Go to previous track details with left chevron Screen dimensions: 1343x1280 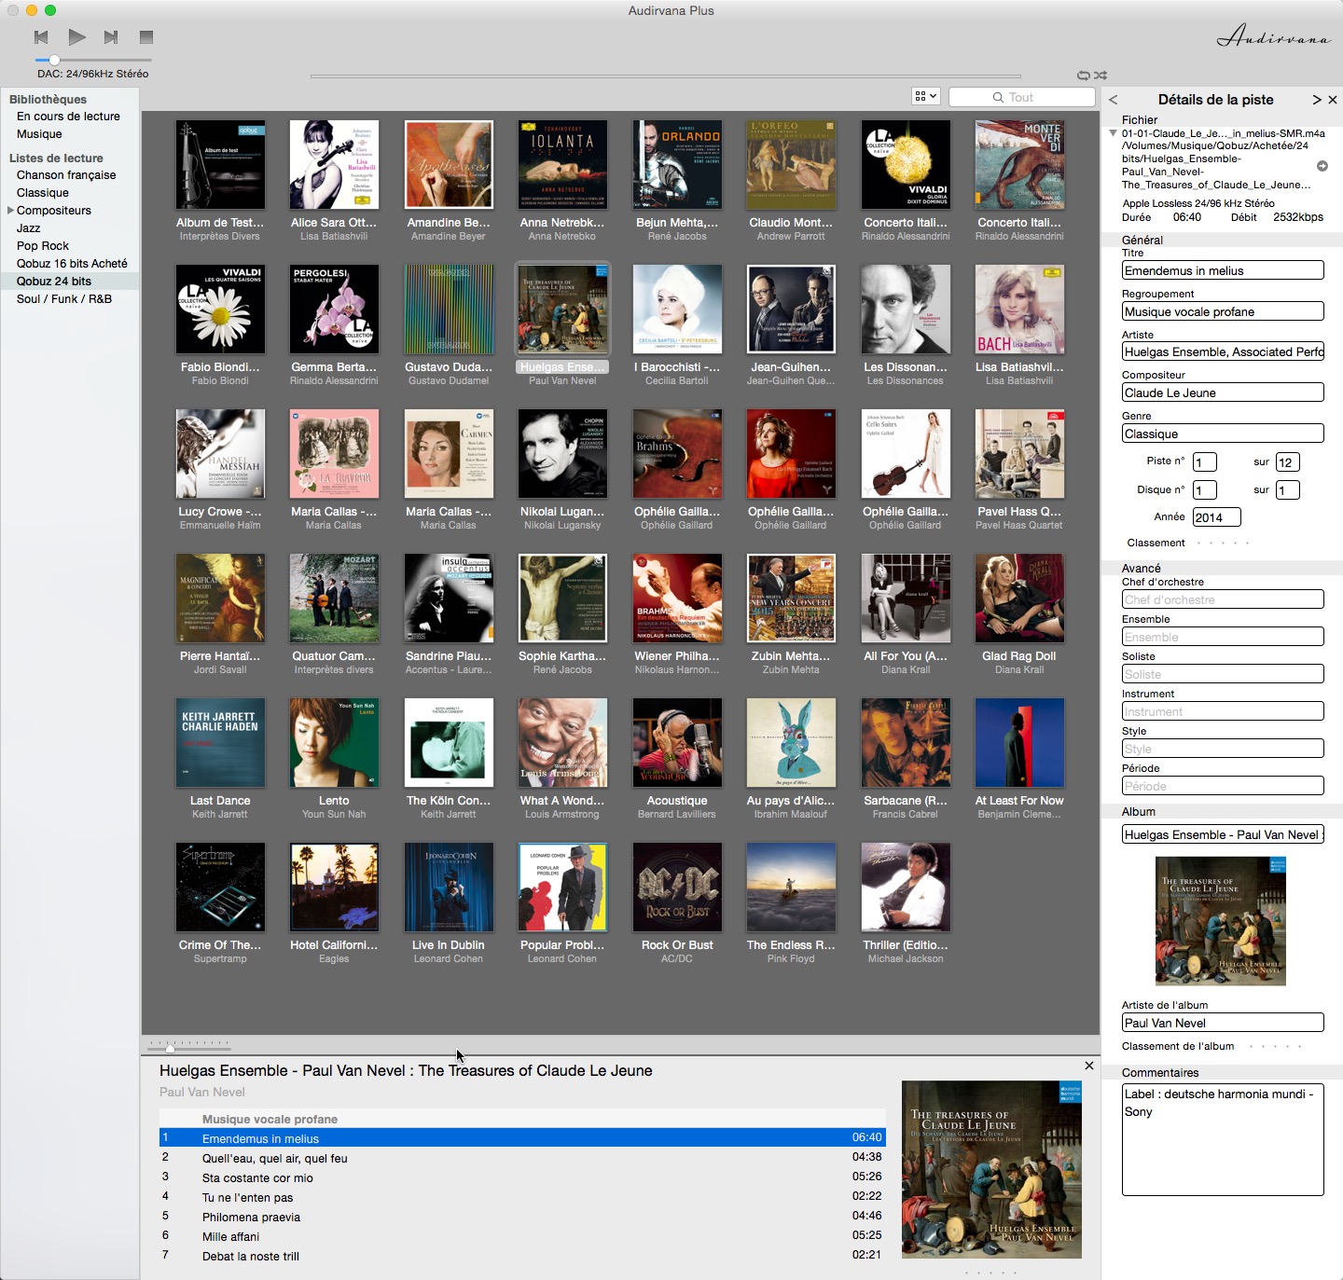tap(1113, 100)
